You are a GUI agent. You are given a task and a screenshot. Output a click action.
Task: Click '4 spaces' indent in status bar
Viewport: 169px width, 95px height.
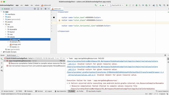pyautogui.click(x=162, y=94)
